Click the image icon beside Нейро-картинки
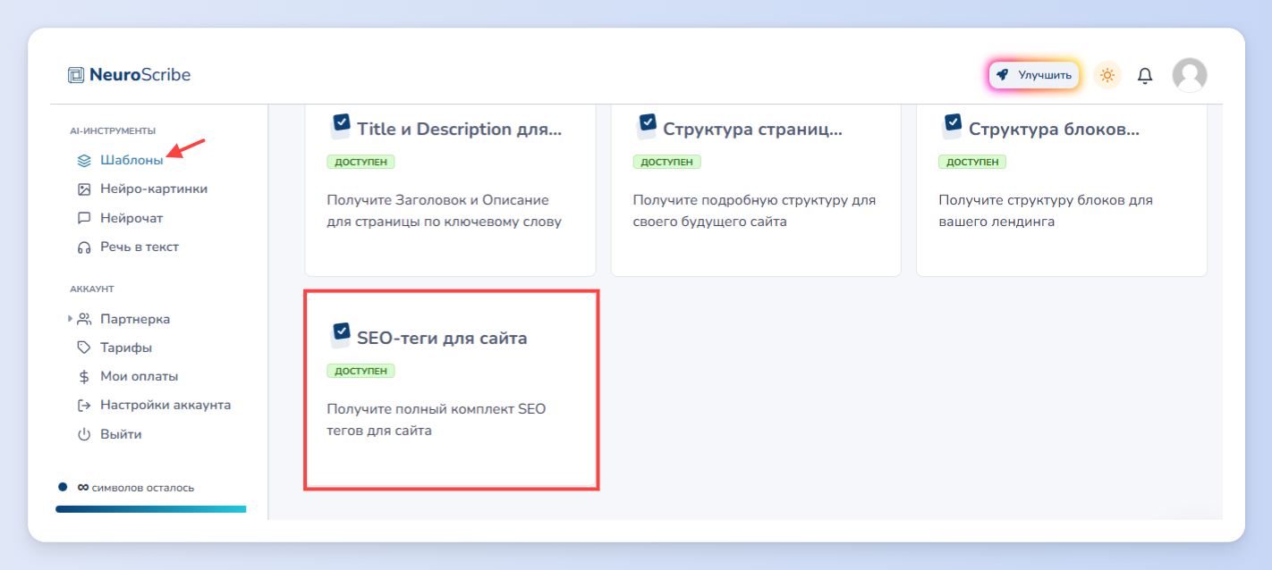Viewport: 1272px width, 570px height. 84,189
